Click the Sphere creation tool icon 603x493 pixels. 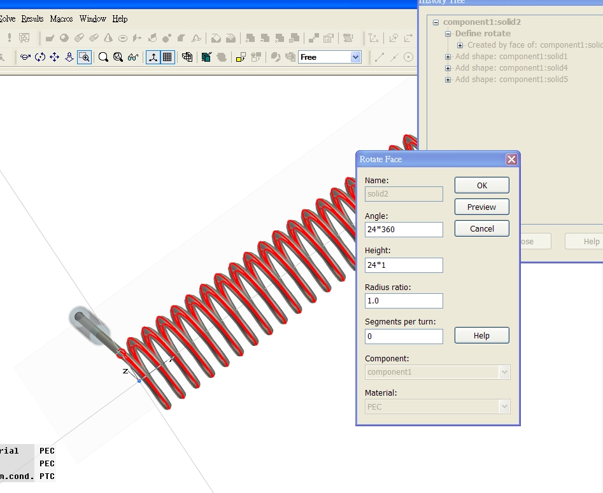pyautogui.click(x=64, y=38)
